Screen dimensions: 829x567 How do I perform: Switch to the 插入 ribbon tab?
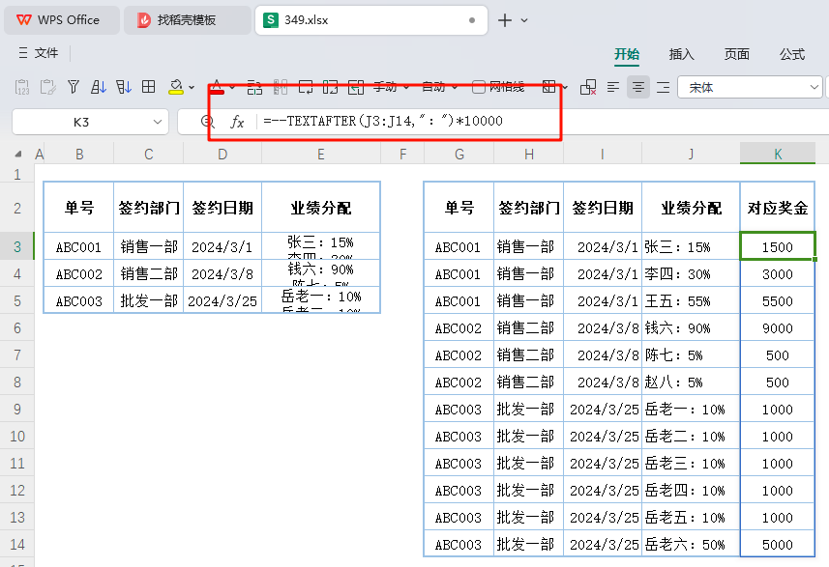682,54
